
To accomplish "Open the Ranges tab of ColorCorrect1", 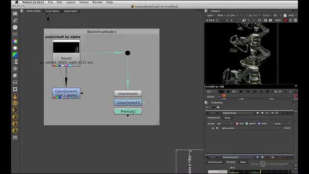I will point(231,162).
